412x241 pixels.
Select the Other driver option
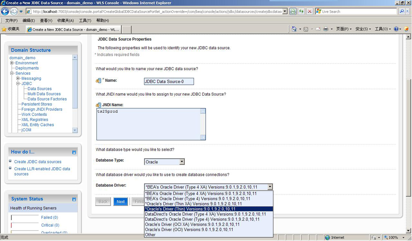pyautogui.click(x=209, y=235)
